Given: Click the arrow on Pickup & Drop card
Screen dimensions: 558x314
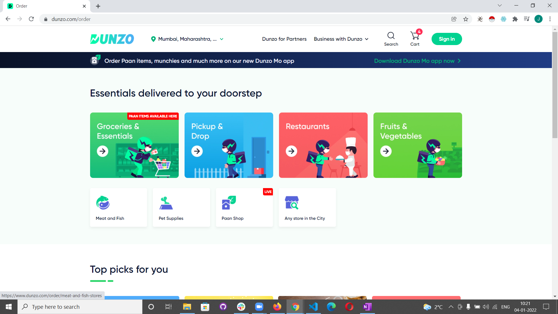Looking at the screenshot, I should 197,151.
